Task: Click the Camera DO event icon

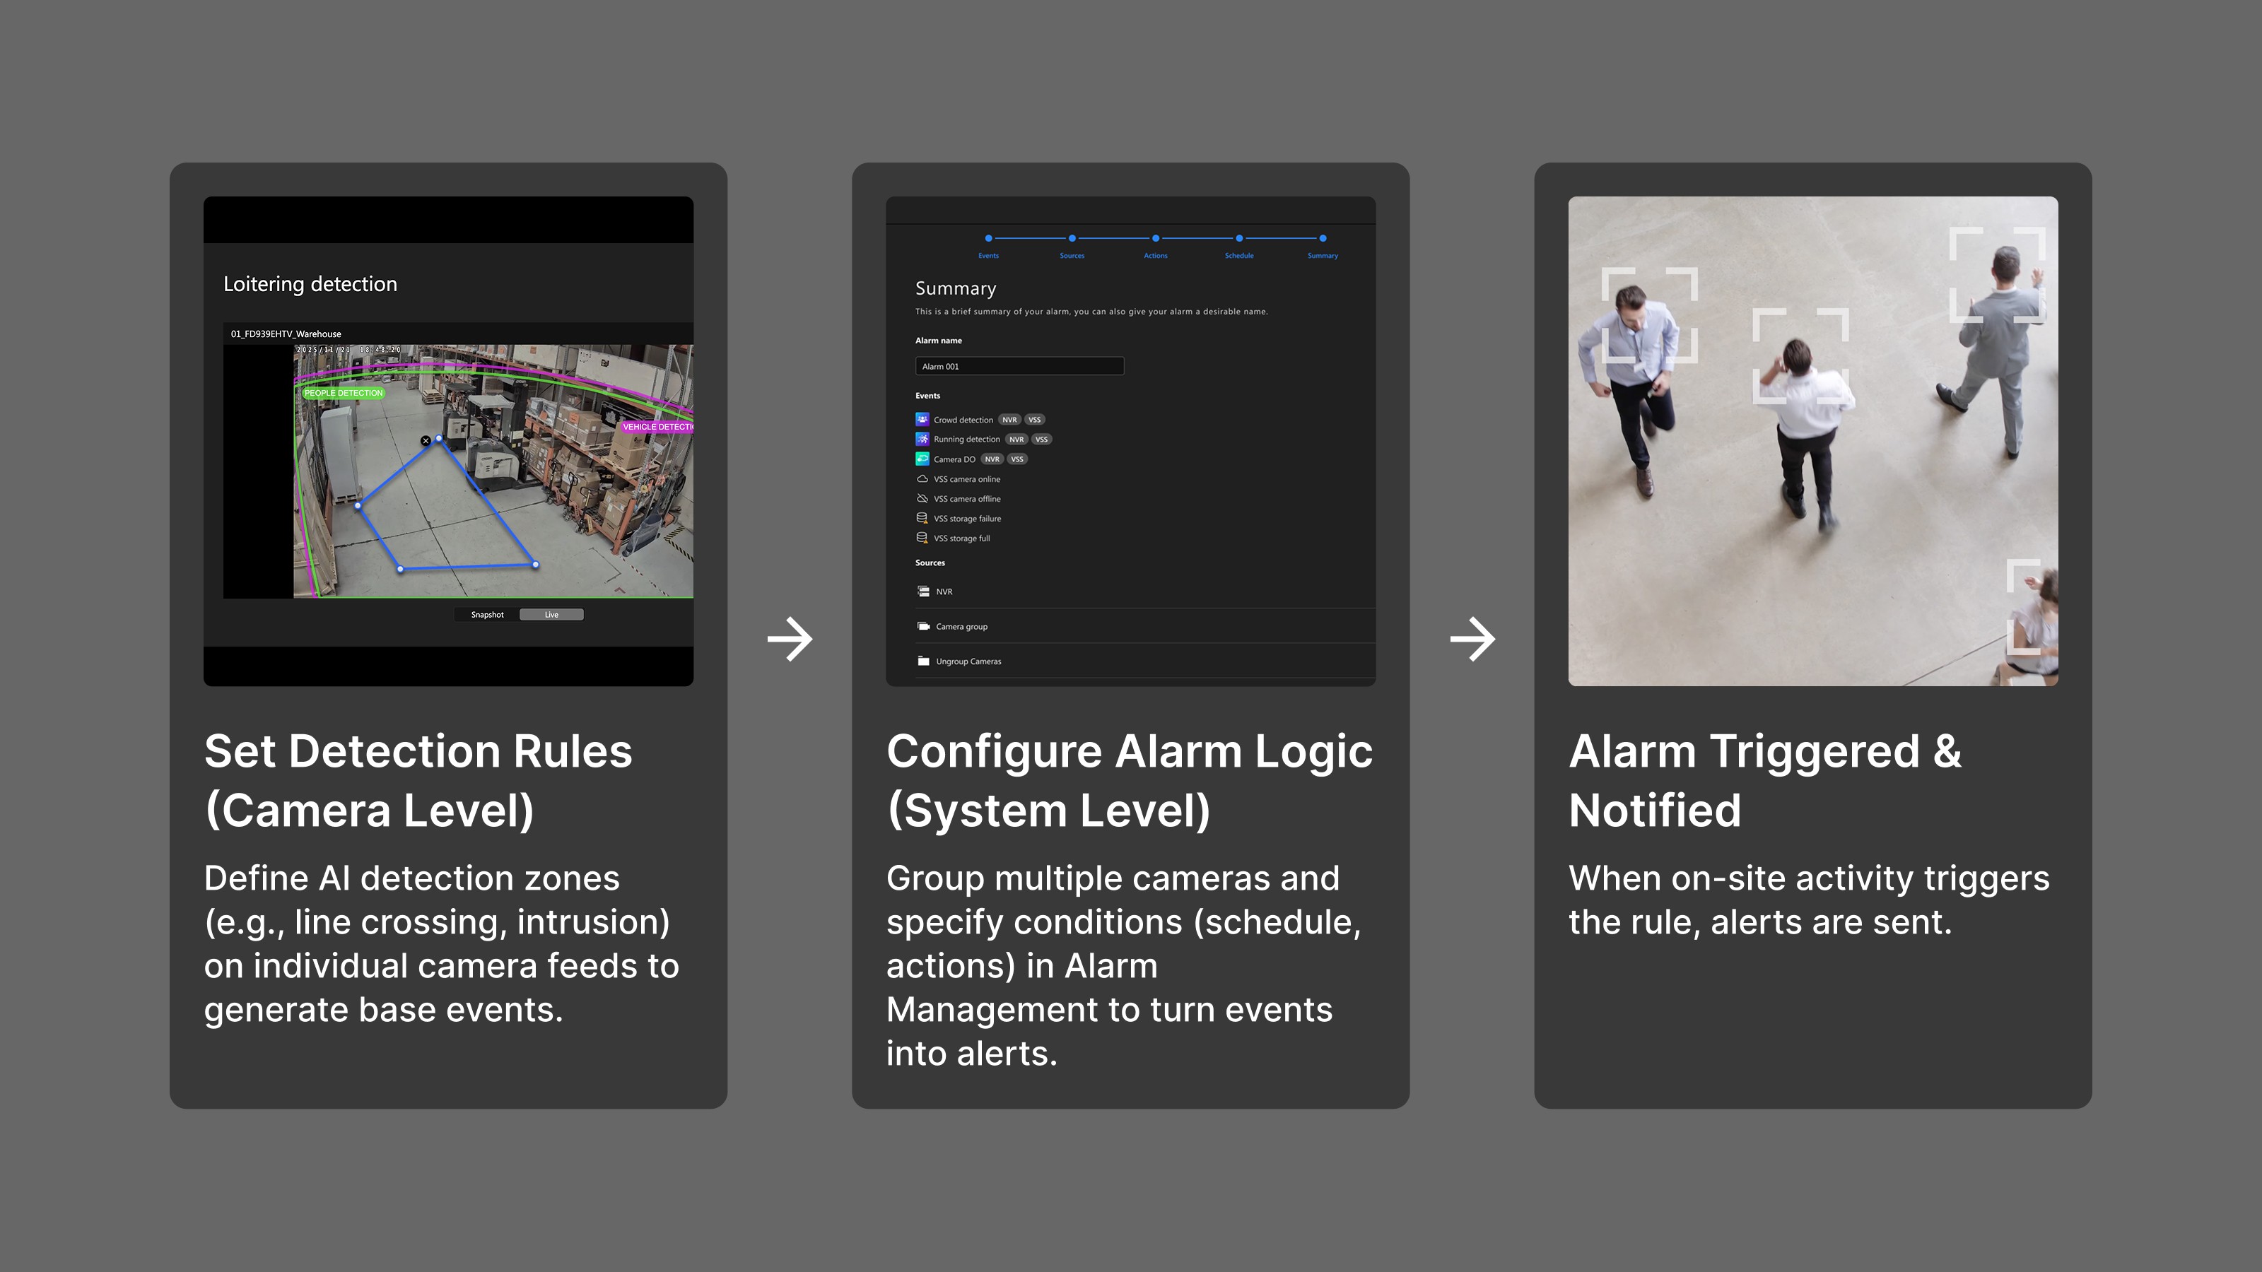Action: coord(922,459)
